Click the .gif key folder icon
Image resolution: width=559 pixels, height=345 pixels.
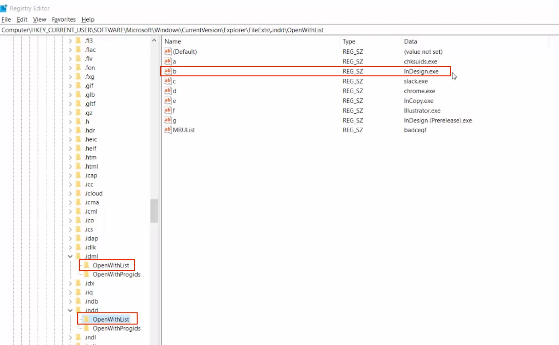(78, 86)
